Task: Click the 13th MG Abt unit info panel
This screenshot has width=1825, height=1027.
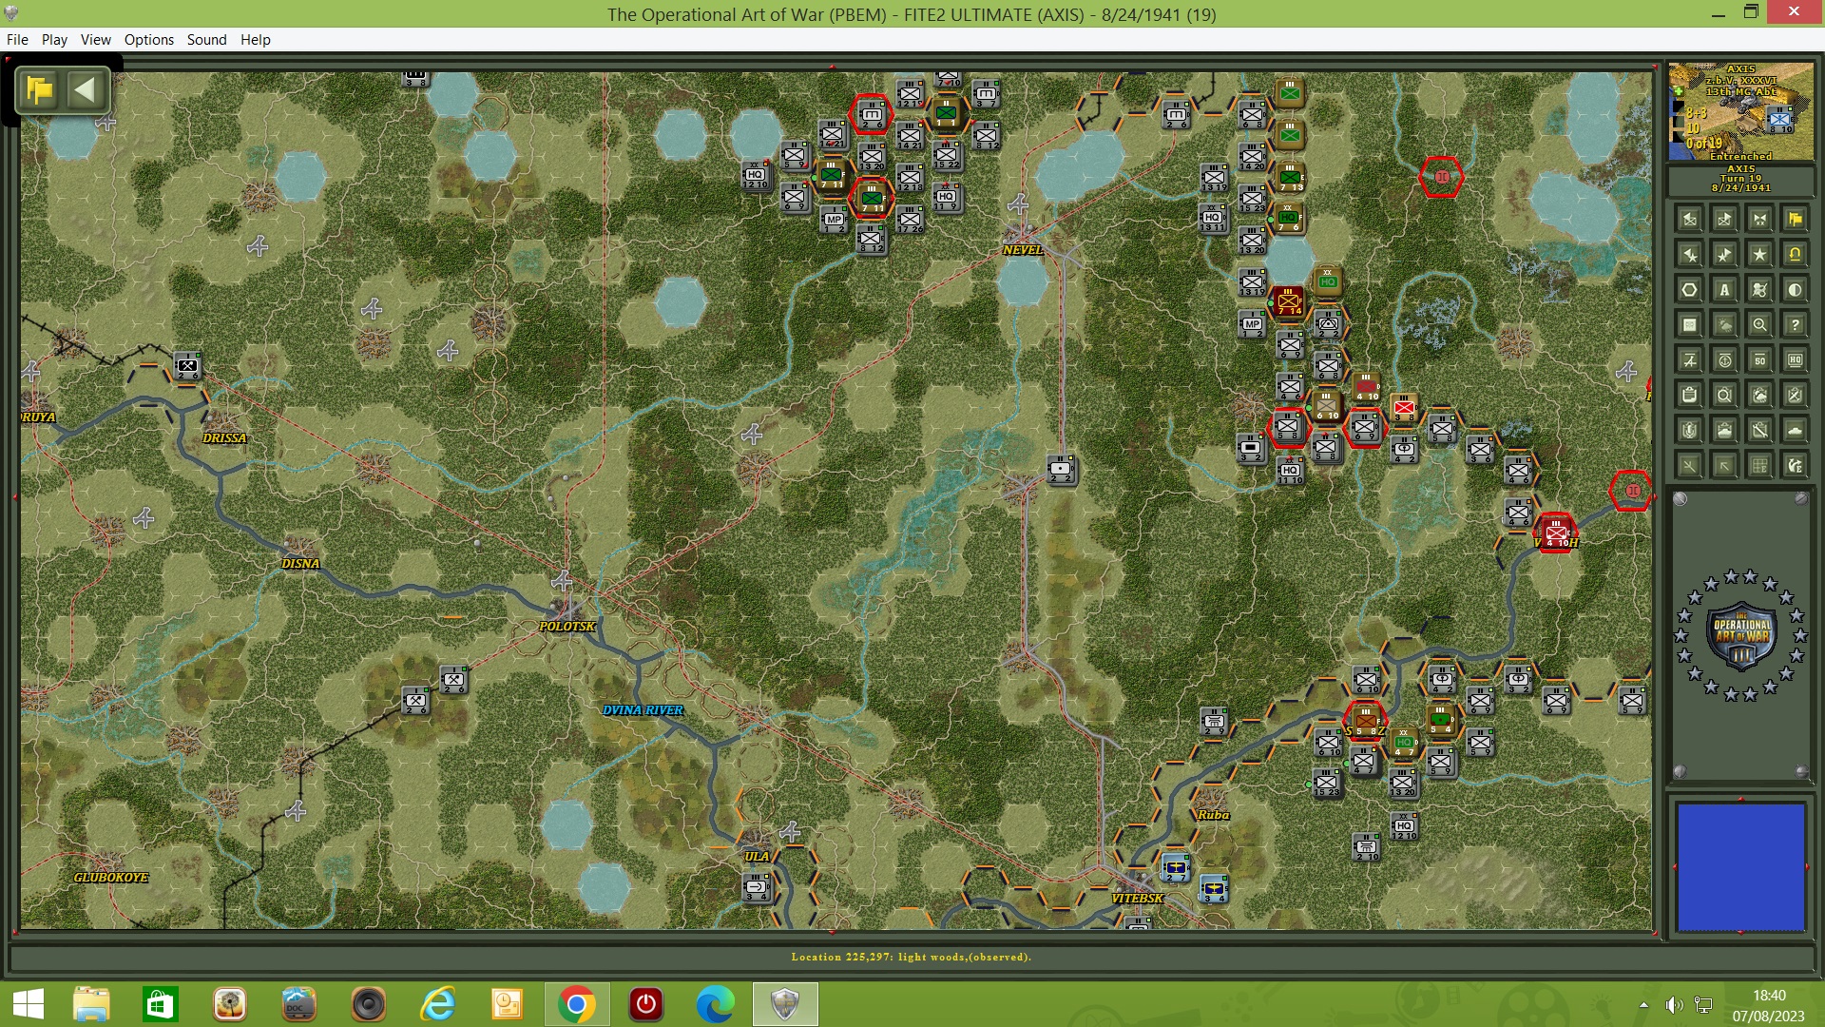Action: tap(1740, 112)
